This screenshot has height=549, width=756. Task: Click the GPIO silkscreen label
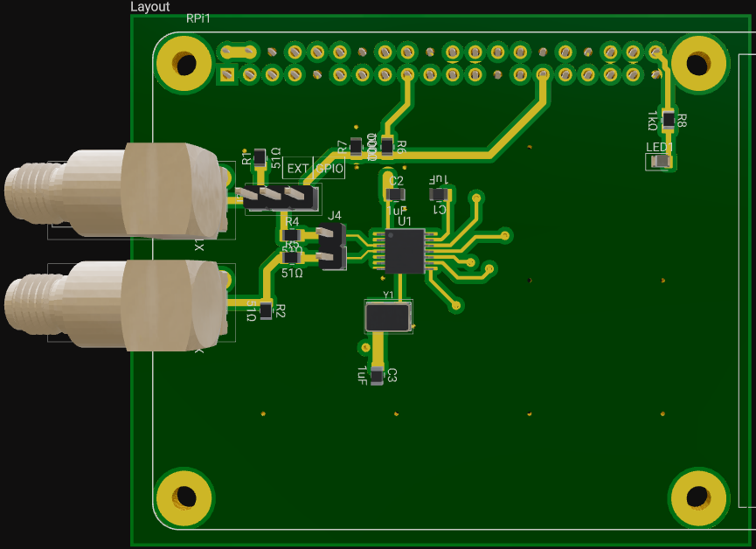(x=329, y=168)
